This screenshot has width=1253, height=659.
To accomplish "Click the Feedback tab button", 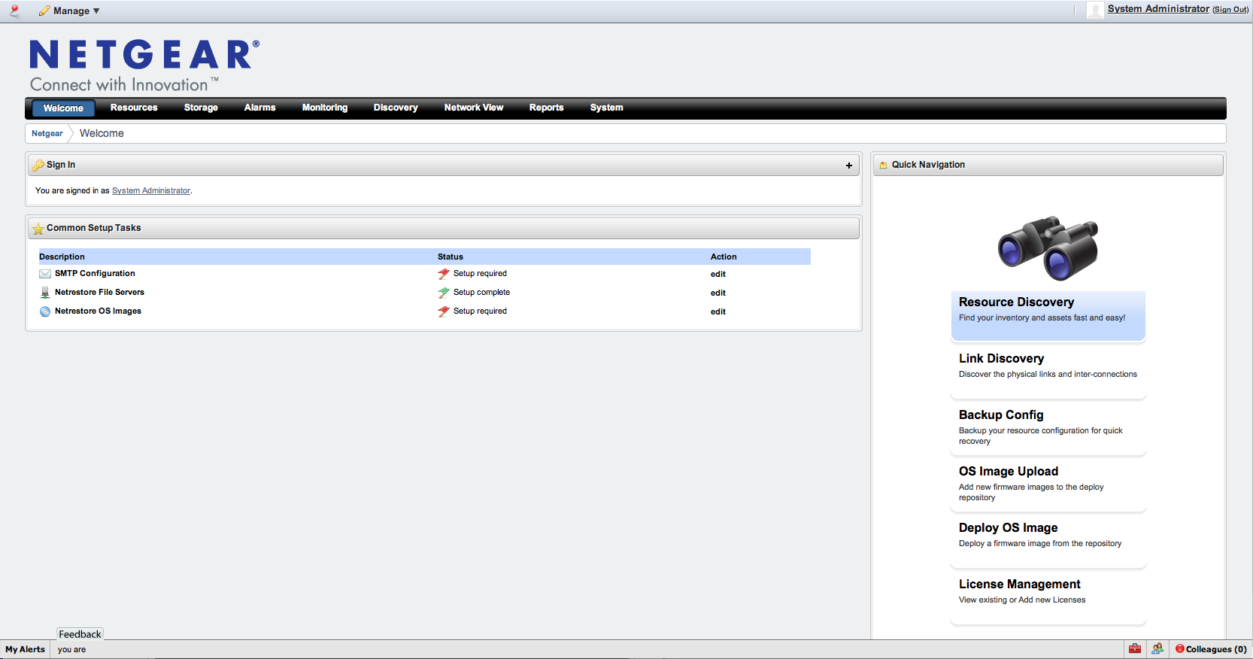I will [80, 634].
